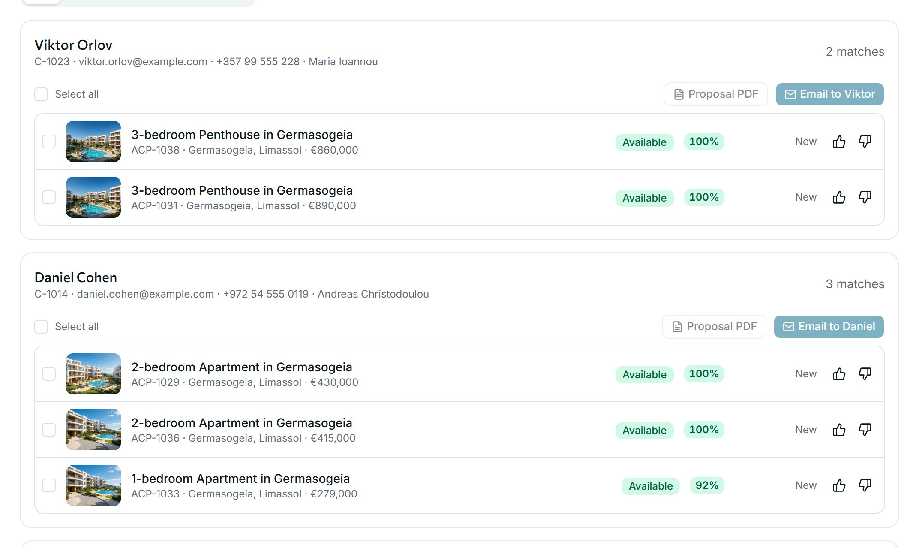Screen dimensions: 919x548
Task: Click Email to Viktor button
Action: [829, 94]
